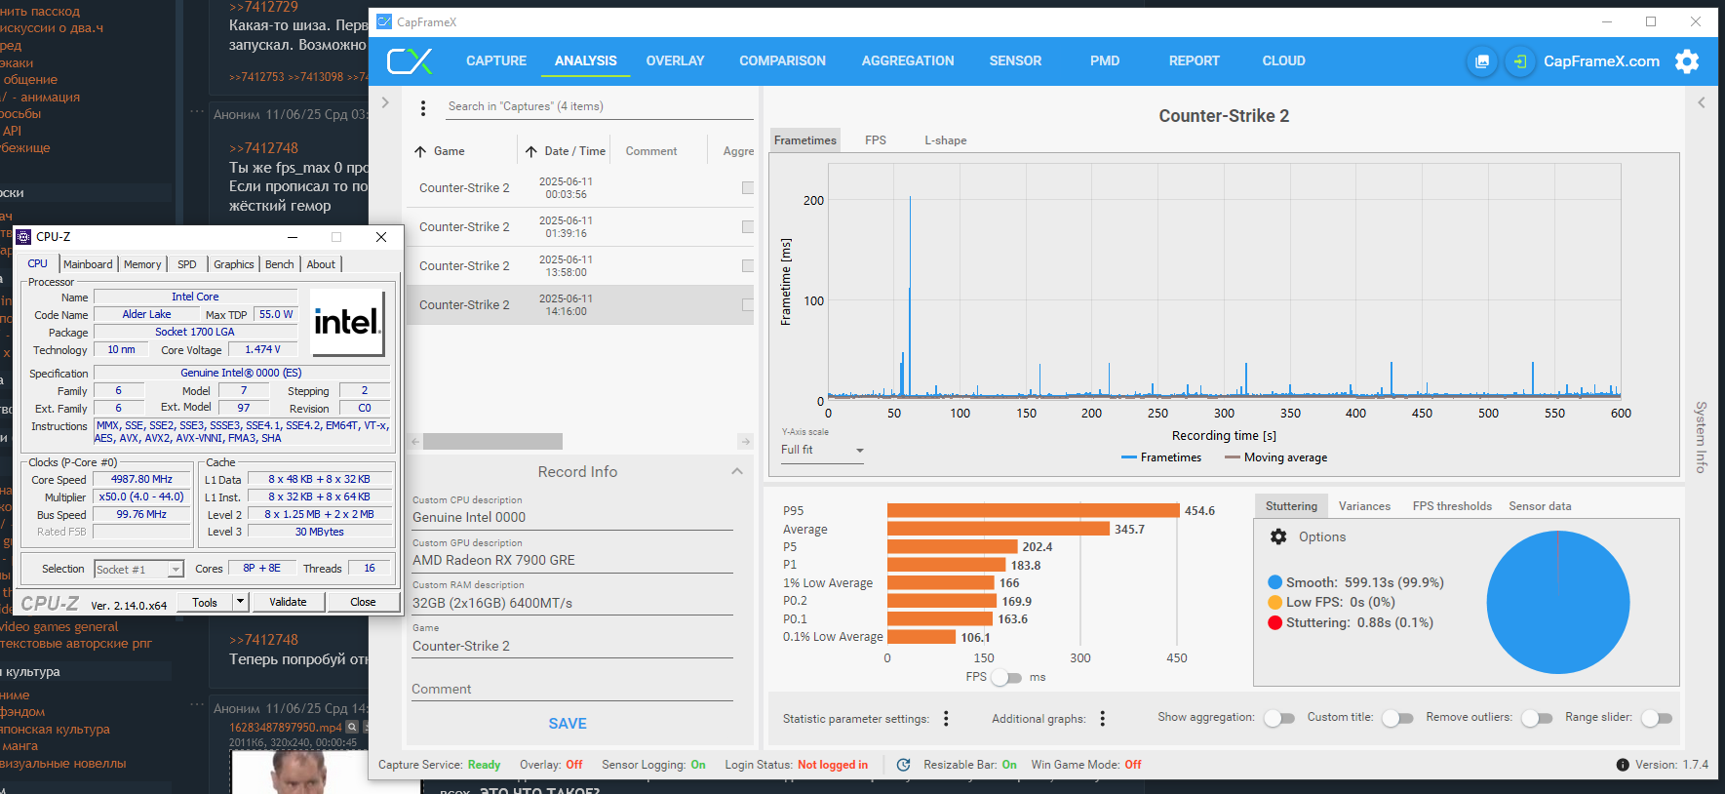Click the version info icon

pyautogui.click(x=1623, y=765)
